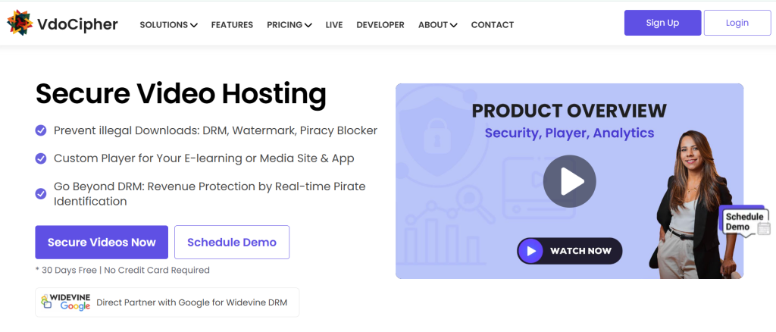Click checkmark icon beside Prevent illegal Downloads
This screenshot has height=332, width=776.
point(41,130)
